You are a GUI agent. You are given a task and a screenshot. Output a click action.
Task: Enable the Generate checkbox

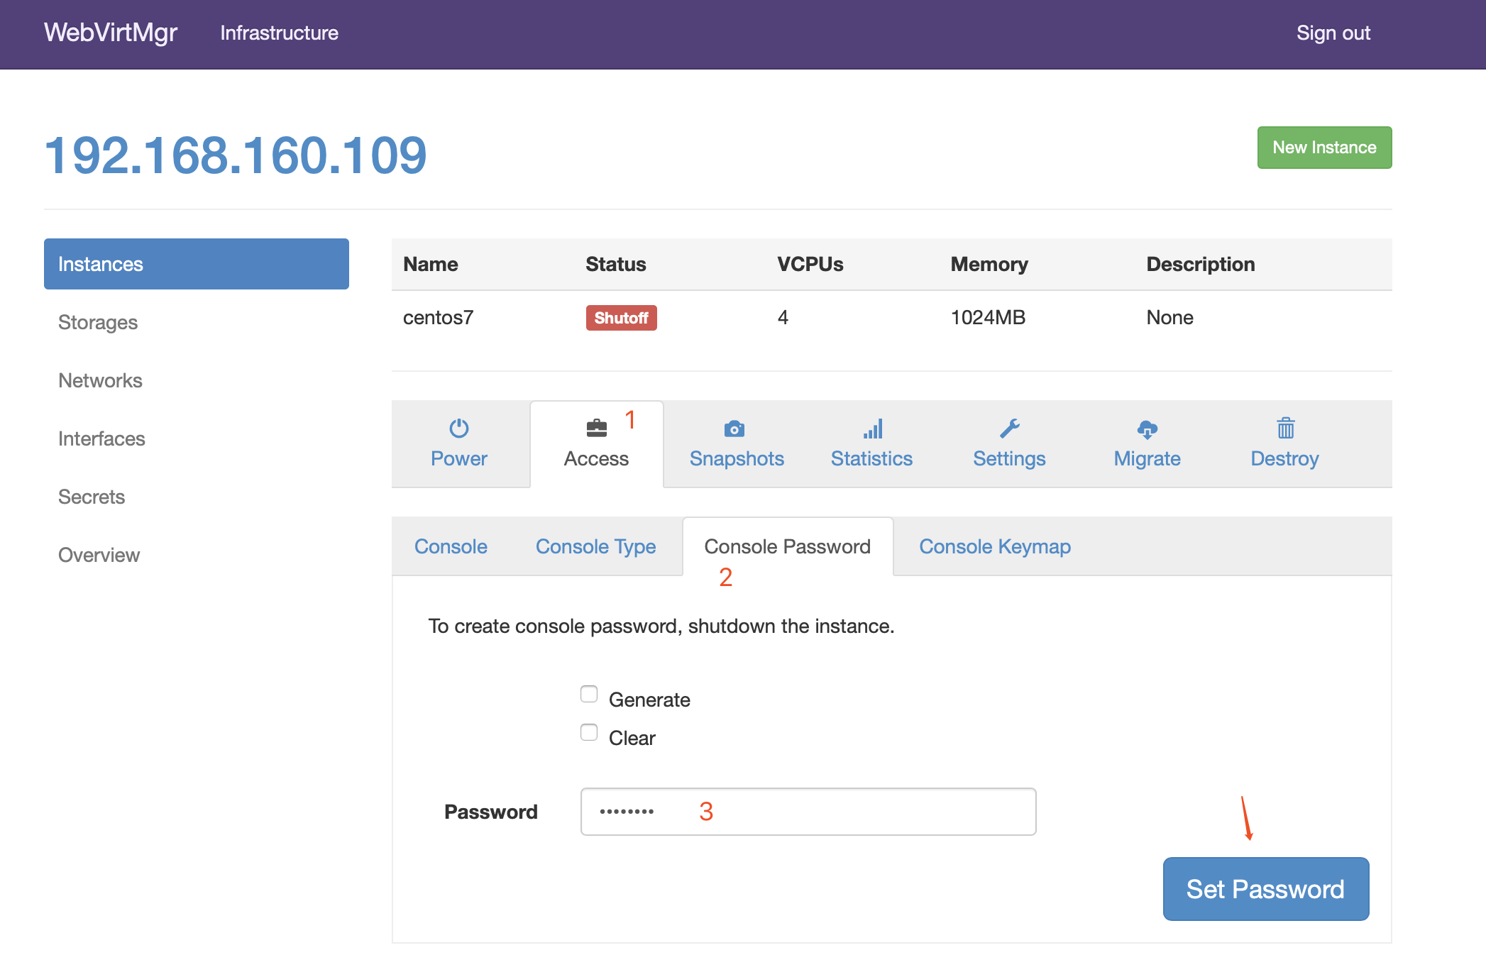click(x=589, y=694)
